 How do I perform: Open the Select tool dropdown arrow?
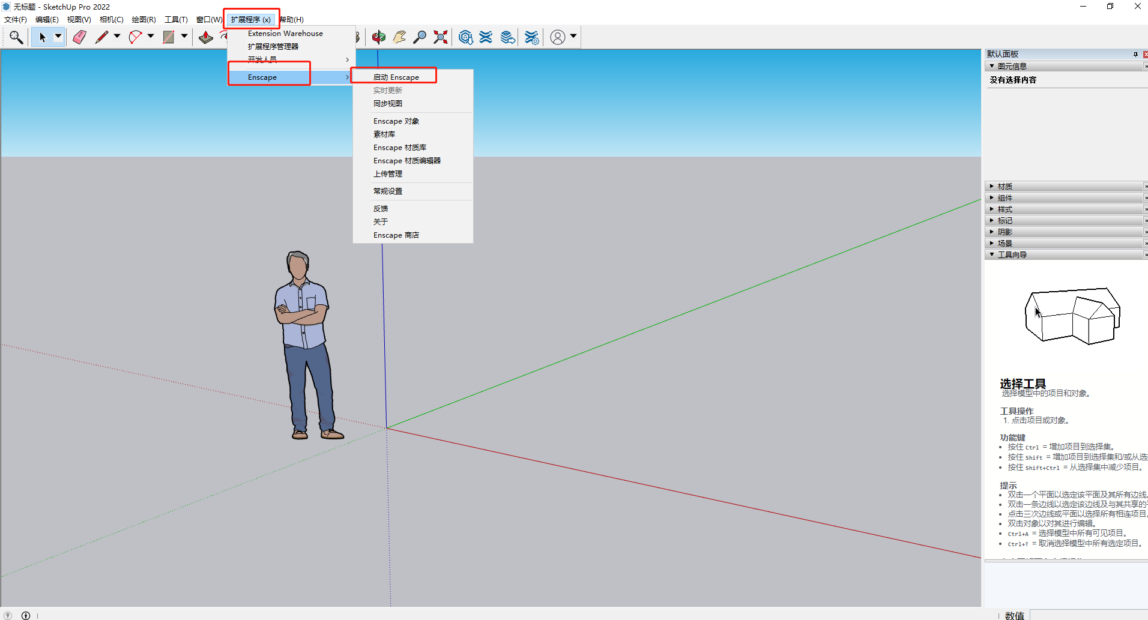(x=58, y=37)
